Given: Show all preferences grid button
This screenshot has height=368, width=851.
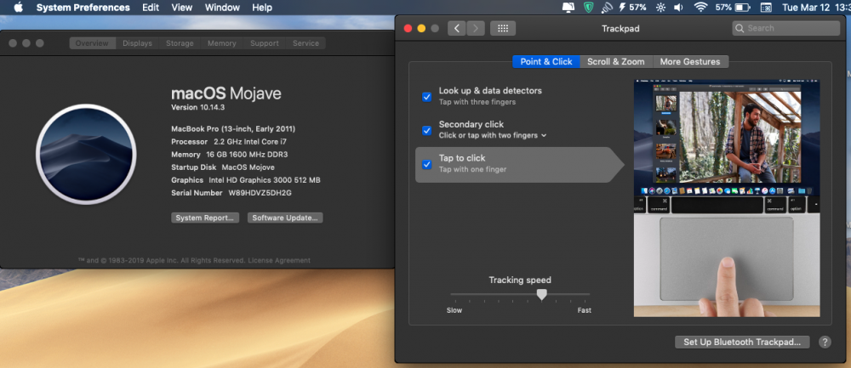Looking at the screenshot, I should 503,28.
